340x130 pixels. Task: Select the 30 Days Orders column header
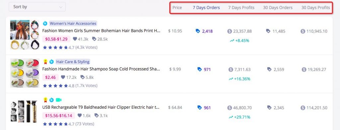278,8
